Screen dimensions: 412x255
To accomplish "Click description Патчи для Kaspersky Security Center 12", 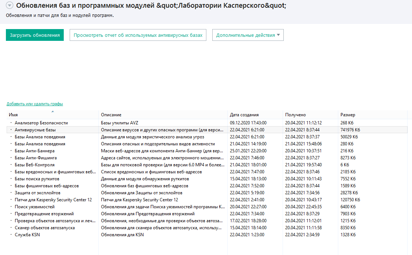I will (x=140, y=200).
